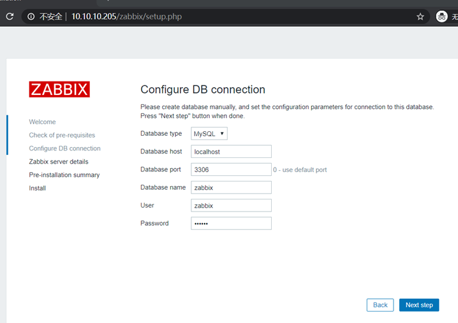The width and height of the screenshot is (458, 323).
Task: Click the 'Please create database manually' instruction text
Action: [x=287, y=111]
